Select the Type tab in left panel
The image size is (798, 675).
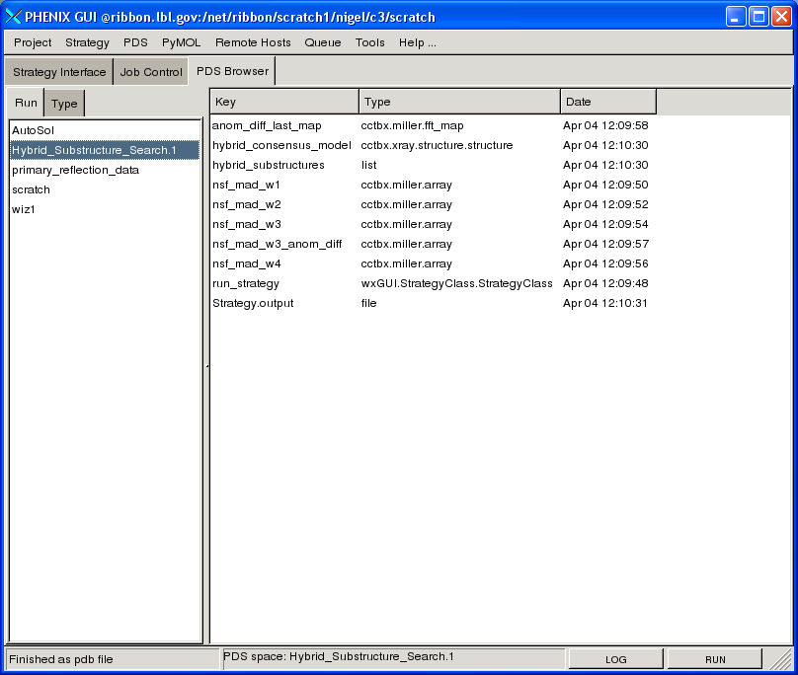pyautogui.click(x=64, y=104)
